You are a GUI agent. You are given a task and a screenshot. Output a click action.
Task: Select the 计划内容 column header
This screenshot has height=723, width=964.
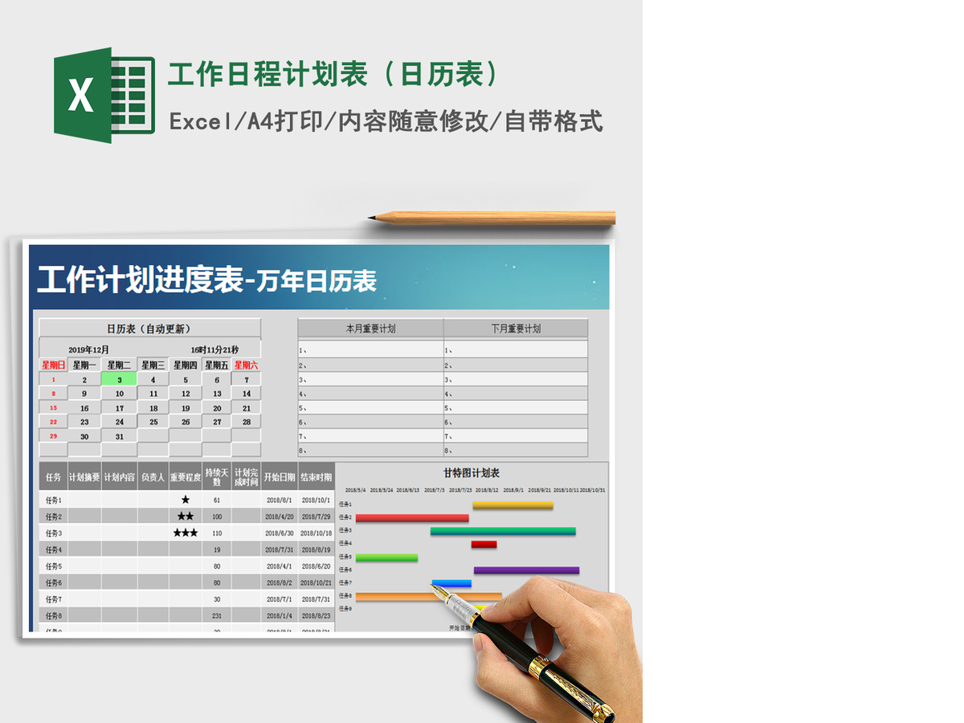click(x=119, y=477)
